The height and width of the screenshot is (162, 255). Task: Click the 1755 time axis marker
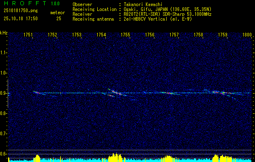click(x=126, y=35)
